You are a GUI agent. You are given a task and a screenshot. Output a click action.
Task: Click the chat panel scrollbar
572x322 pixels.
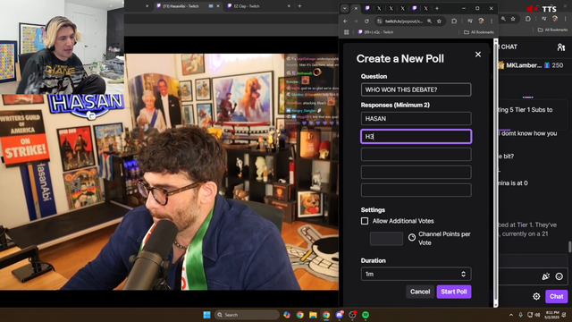pyautogui.click(x=570, y=247)
